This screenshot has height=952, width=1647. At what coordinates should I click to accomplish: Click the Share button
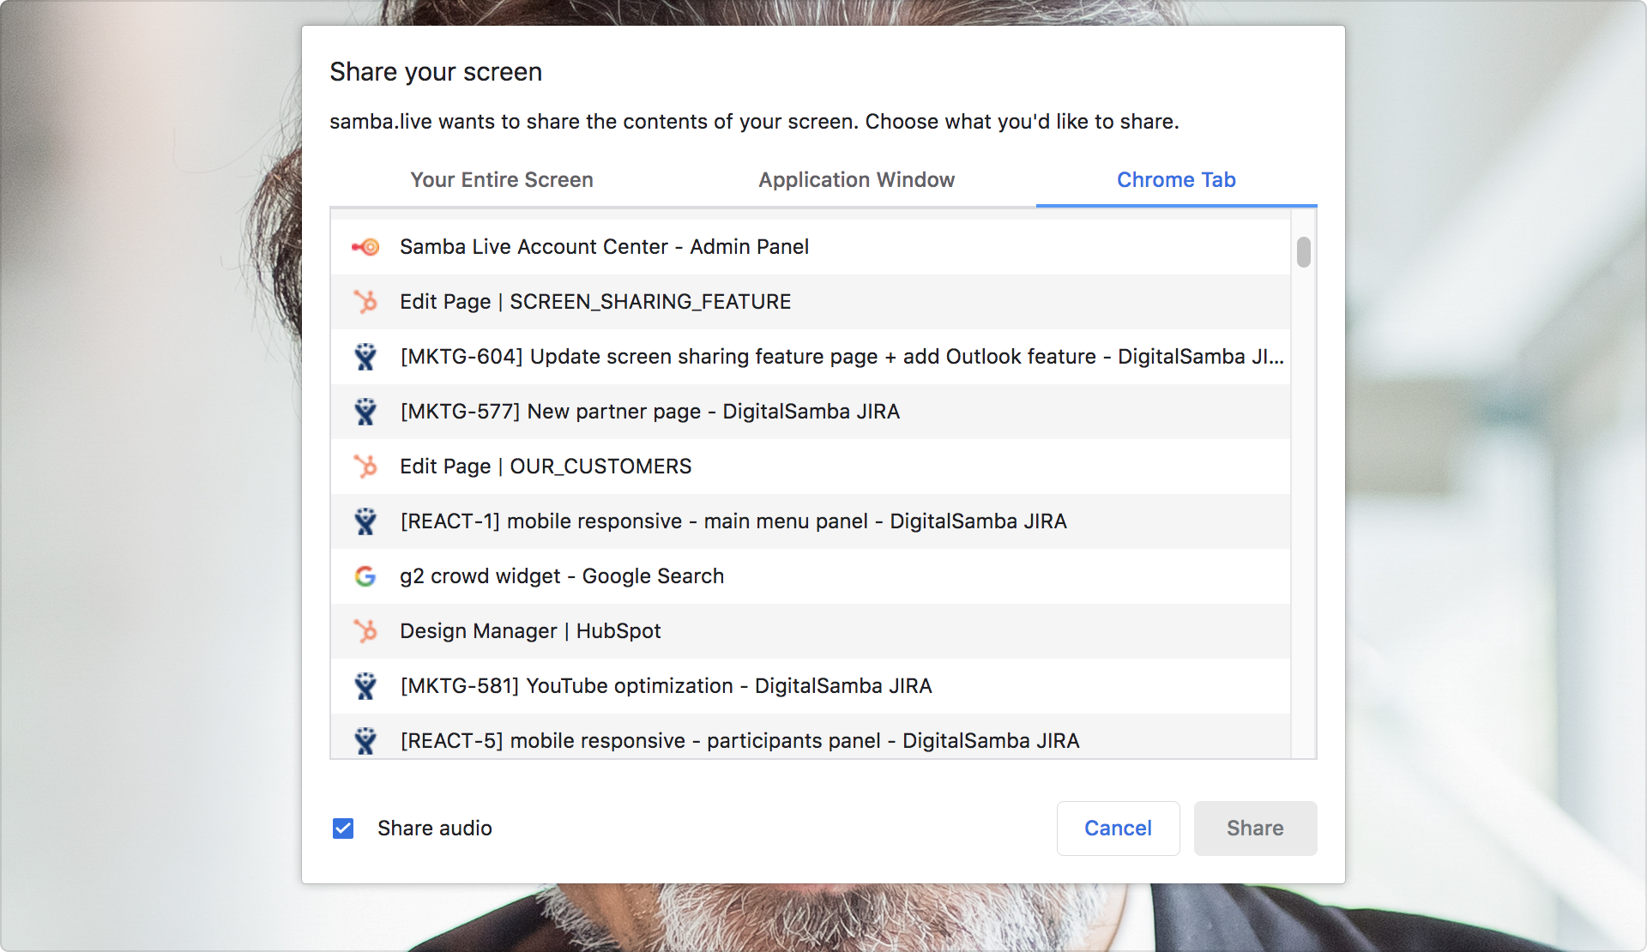[x=1255, y=828]
